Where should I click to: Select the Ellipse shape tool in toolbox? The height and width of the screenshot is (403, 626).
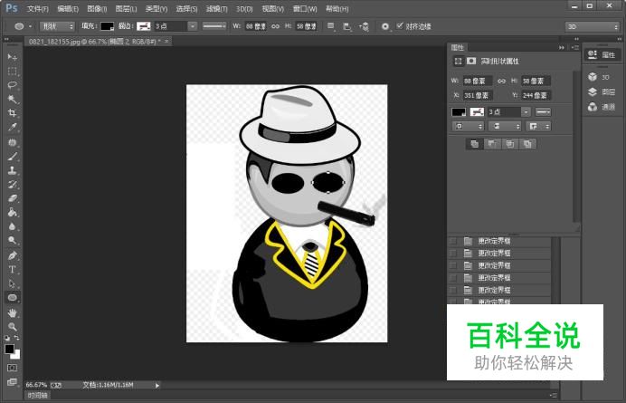(12, 297)
